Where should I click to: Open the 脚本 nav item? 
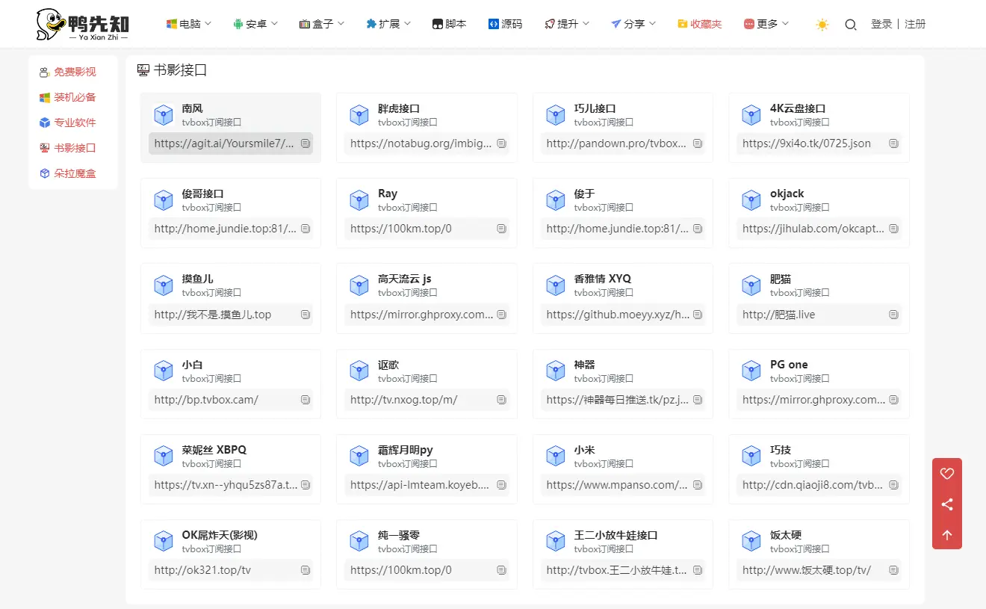[x=449, y=24]
